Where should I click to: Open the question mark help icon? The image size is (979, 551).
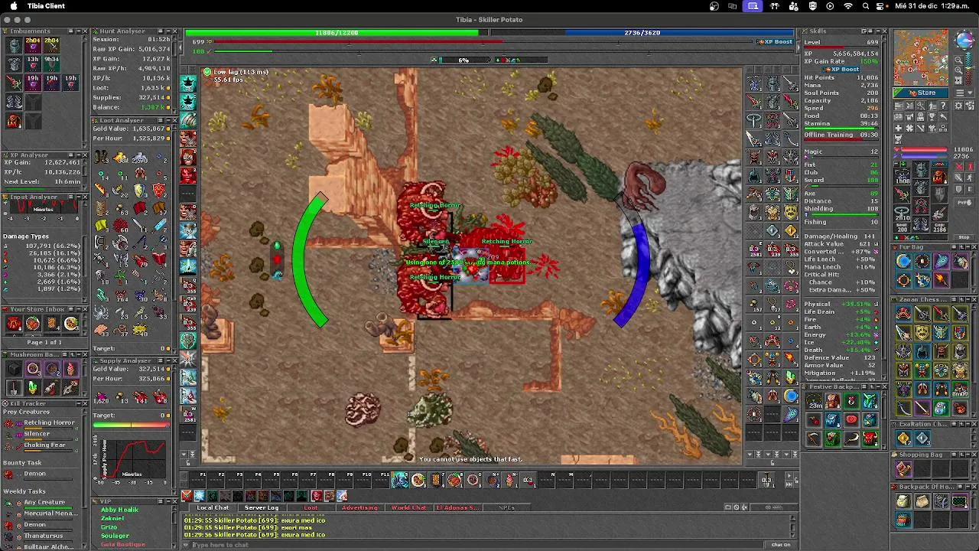(944, 106)
